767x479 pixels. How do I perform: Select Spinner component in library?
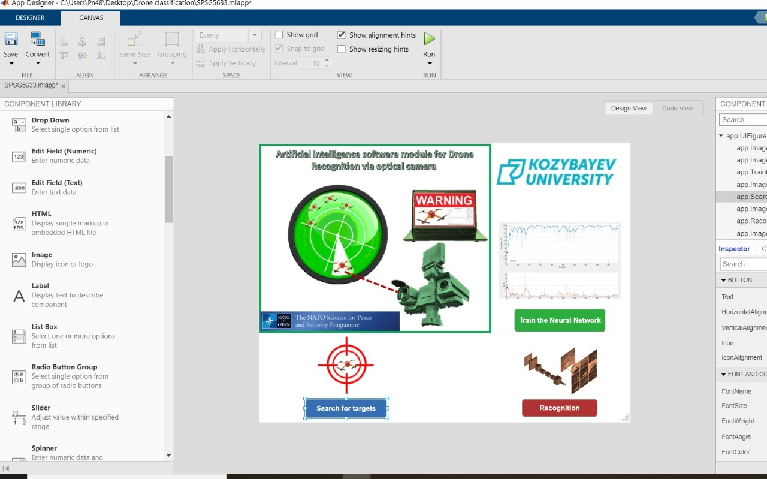[x=87, y=453]
